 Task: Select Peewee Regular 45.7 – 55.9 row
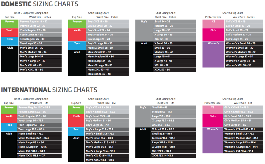[39, 108]
